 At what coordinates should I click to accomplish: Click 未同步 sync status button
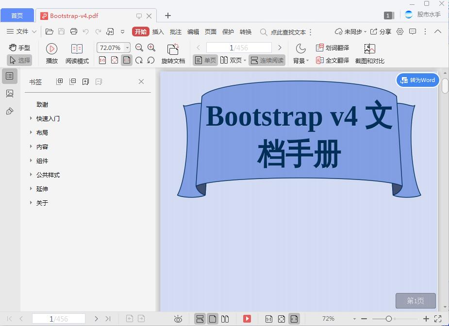pos(350,32)
